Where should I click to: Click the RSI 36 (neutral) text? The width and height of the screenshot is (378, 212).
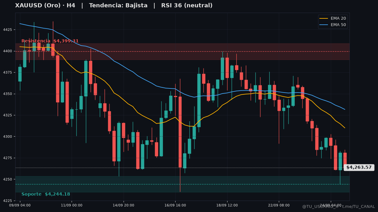[x=187, y=5]
